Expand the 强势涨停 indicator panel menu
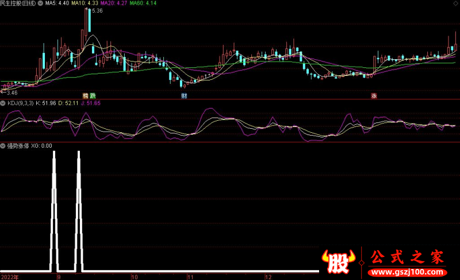This screenshot has width=460, height=280. (3, 145)
